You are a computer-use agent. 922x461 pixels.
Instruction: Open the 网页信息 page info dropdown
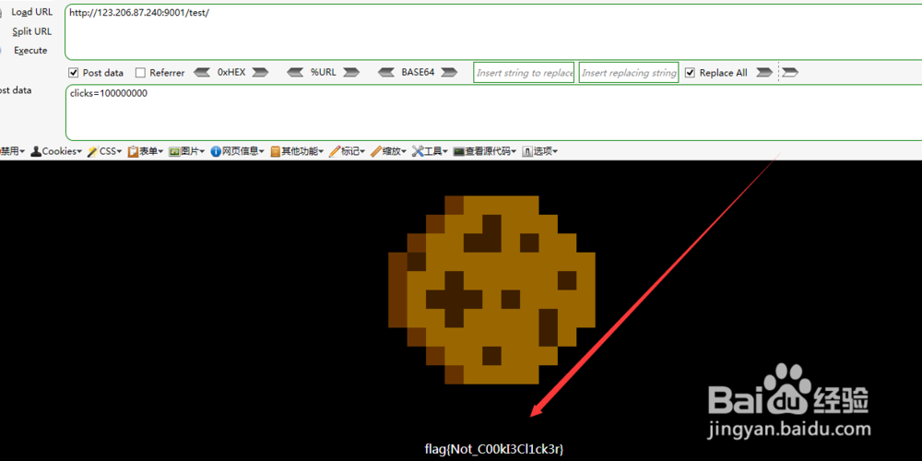pos(238,151)
